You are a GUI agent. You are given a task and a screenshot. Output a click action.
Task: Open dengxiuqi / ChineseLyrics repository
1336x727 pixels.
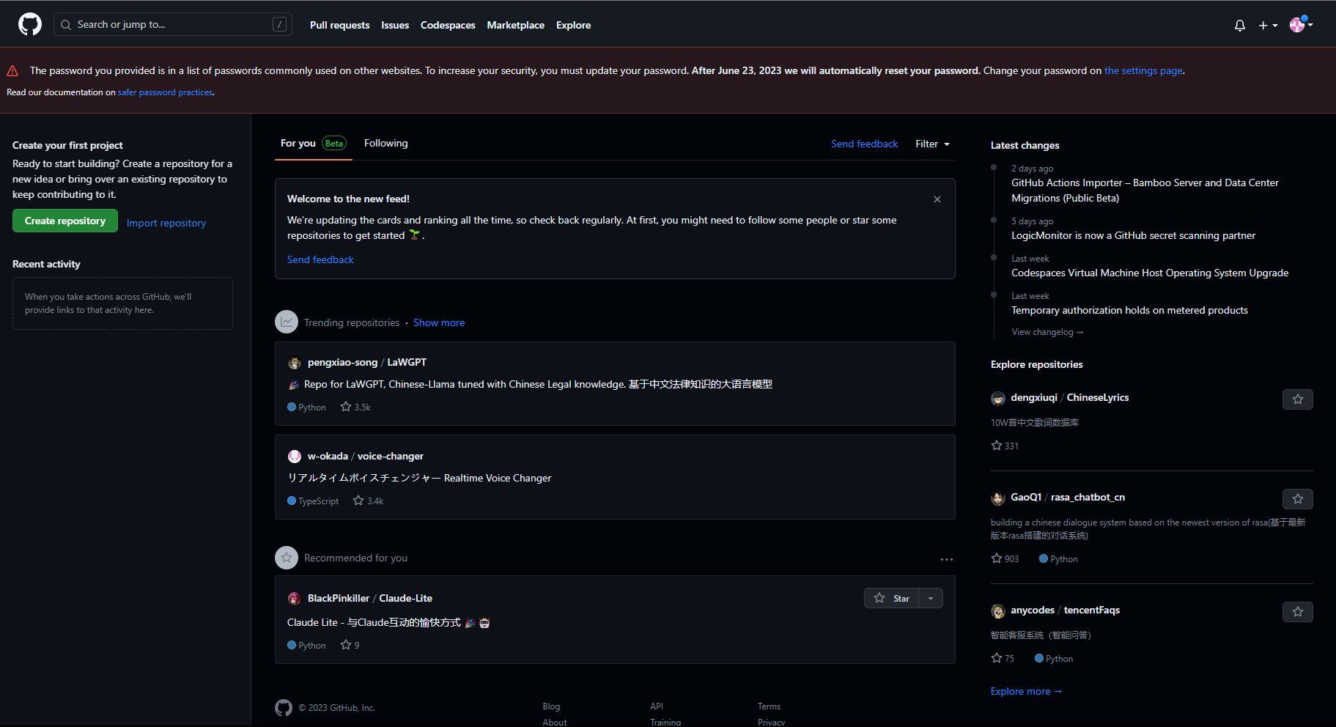[x=1069, y=397]
